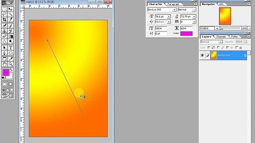Open the Character palette flyout menu

196,4
